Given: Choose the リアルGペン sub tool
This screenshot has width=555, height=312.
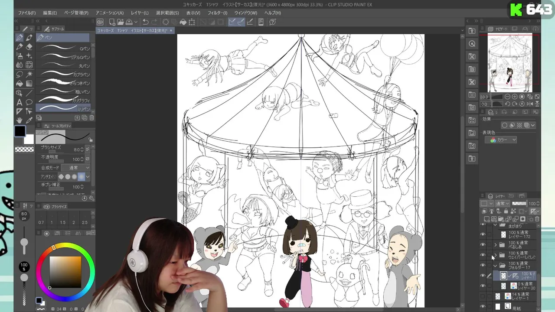Looking at the screenshot, I should [63, 57].
